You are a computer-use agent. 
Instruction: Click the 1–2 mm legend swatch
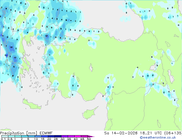tap(18, 136)
